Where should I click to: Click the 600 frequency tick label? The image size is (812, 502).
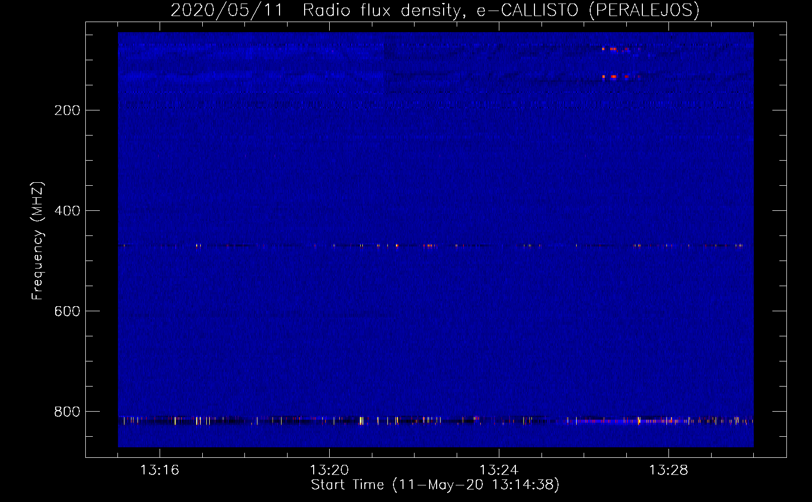click(67, 311)
